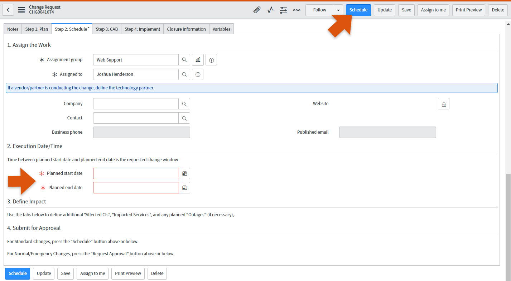Click the Planned start date field
511x281 pixels.
tap(136, 173)
